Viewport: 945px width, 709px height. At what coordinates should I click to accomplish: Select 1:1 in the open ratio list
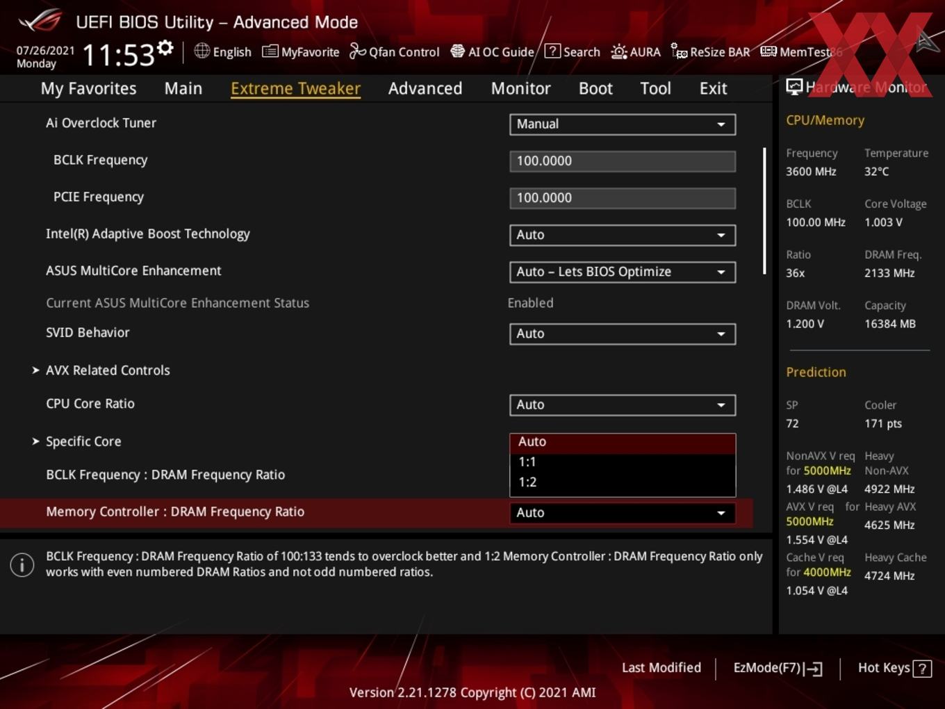click(x=623, y=462)
